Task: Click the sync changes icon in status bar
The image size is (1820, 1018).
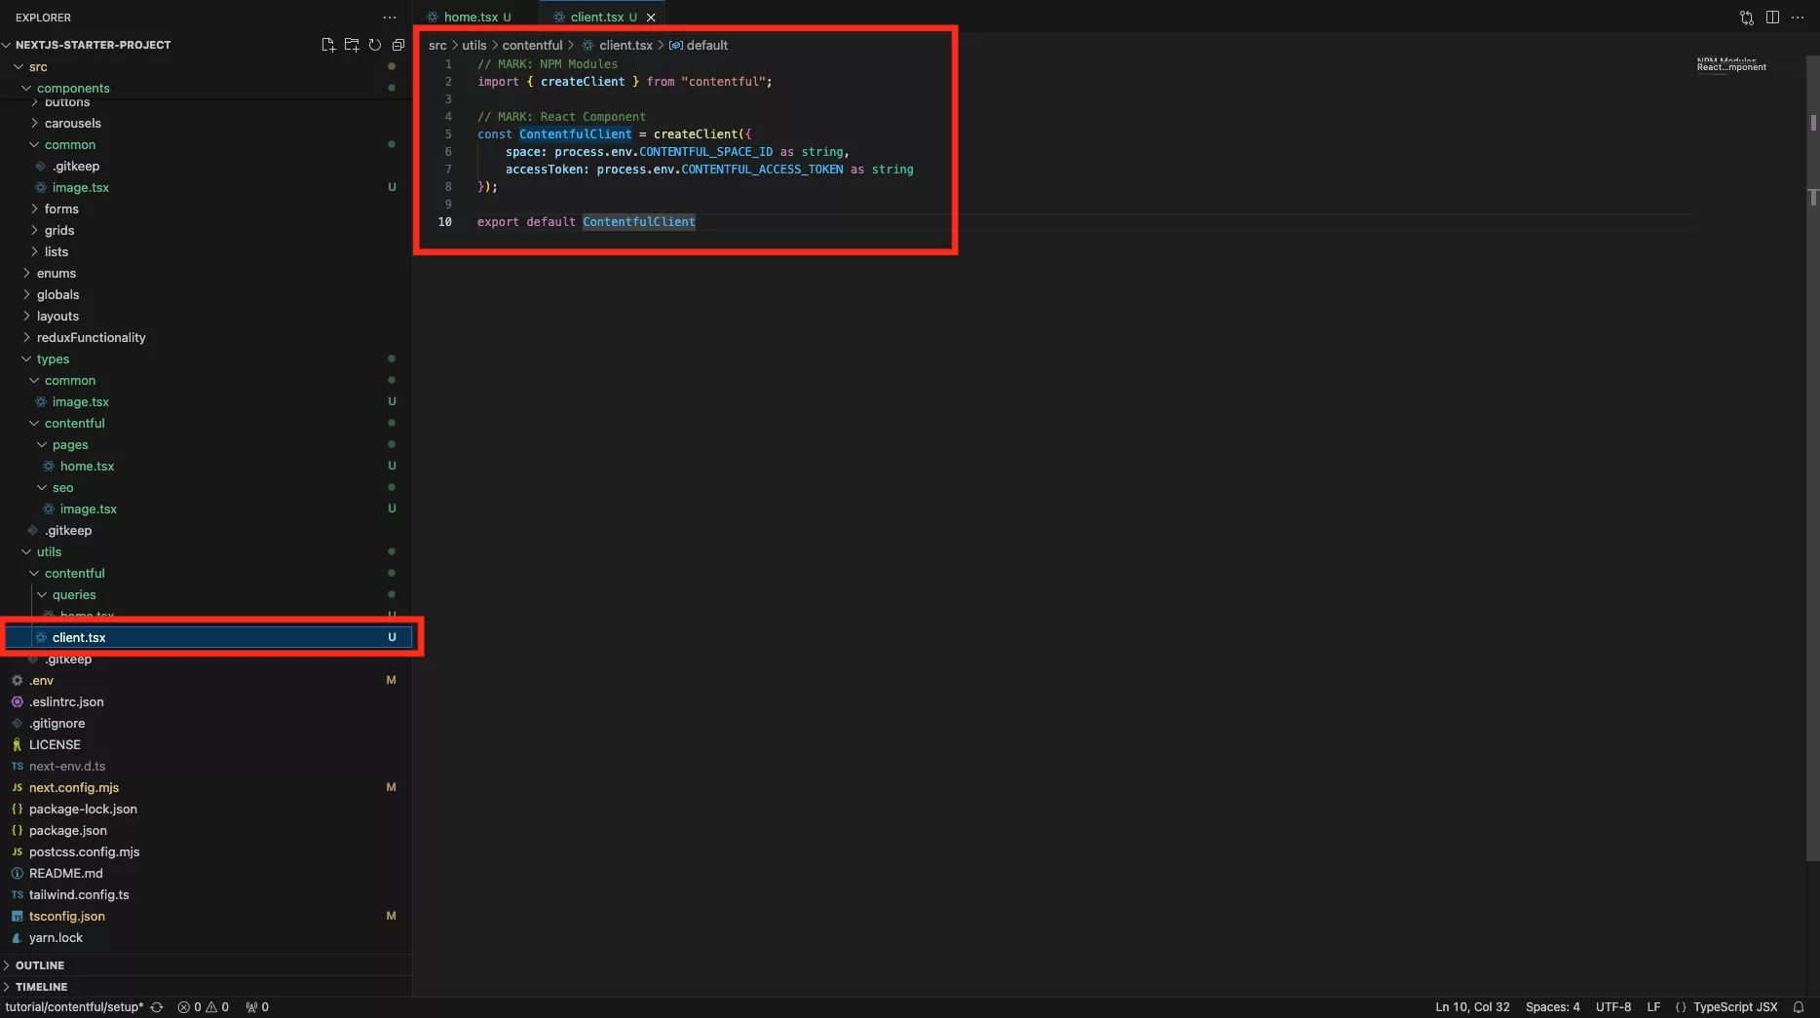Action: (x=157, y=1007)
